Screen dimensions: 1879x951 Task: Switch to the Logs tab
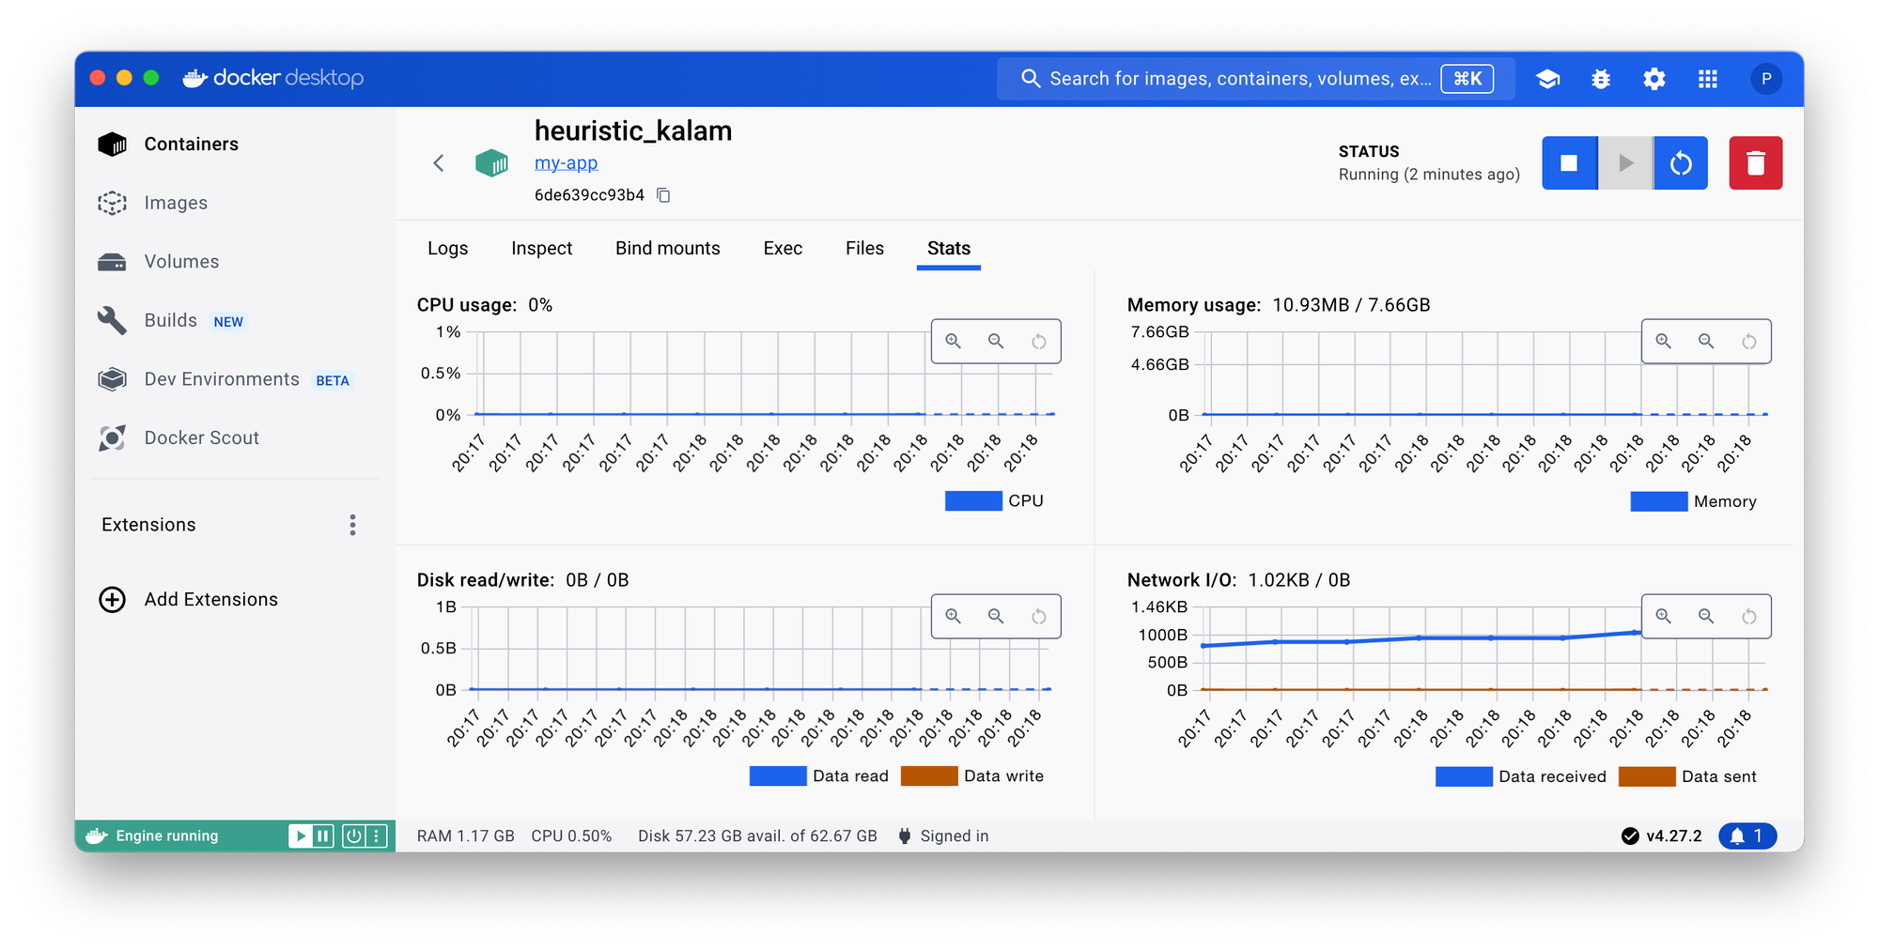click(447, 248)
